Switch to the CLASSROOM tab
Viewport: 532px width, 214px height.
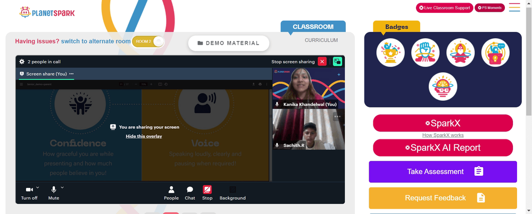click(x=313, y=27)
